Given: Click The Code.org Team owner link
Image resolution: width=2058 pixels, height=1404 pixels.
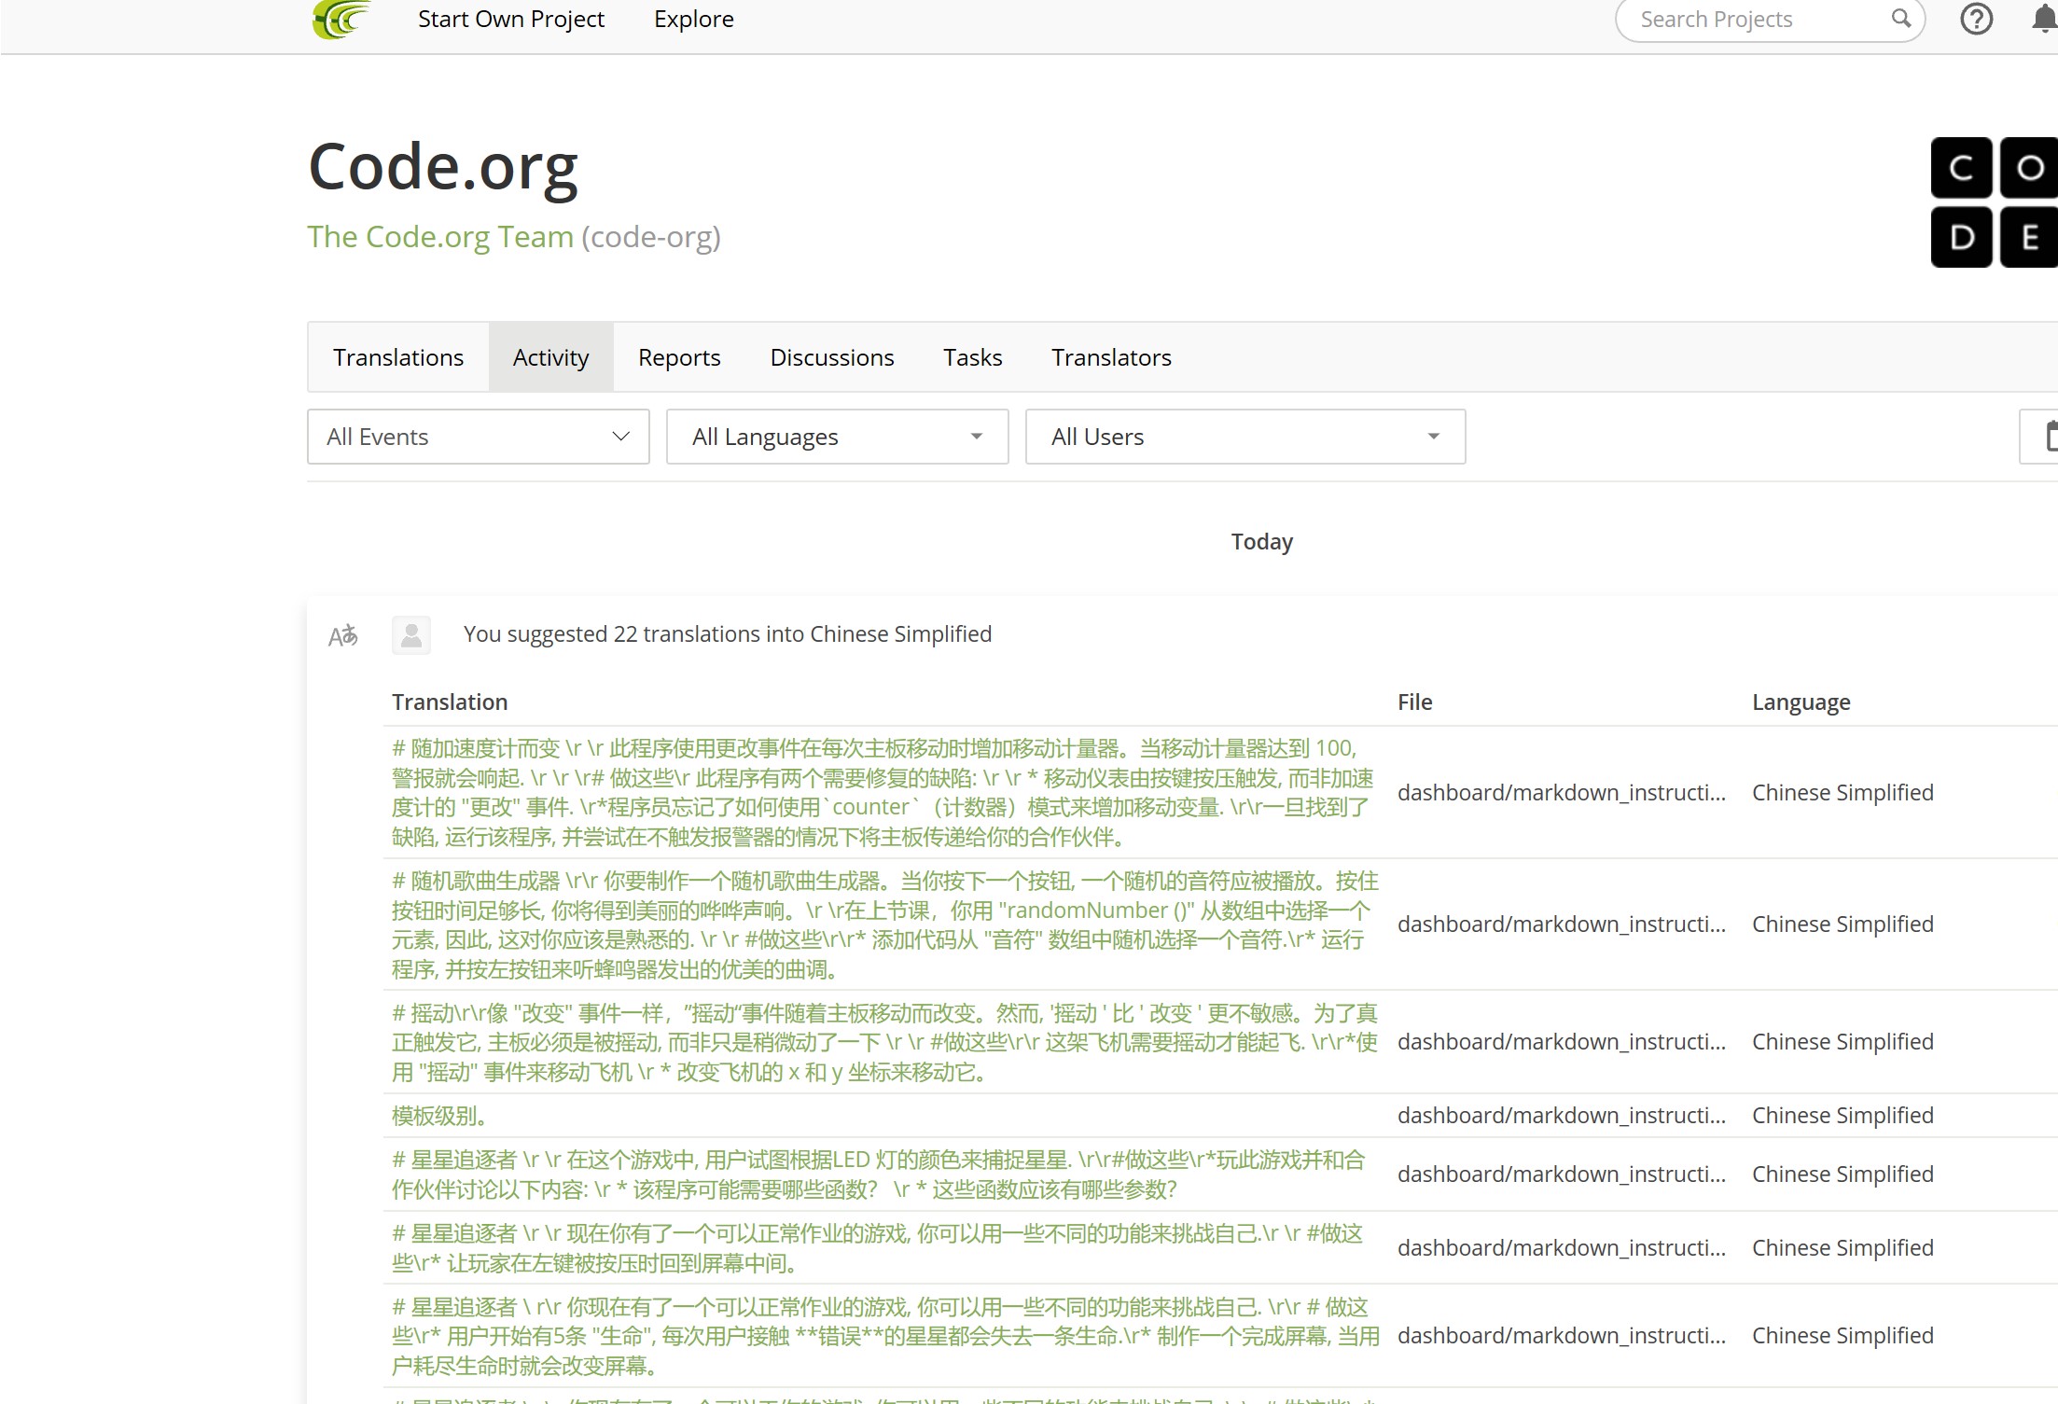Looking at the screenshot, I should pos(439,237).
